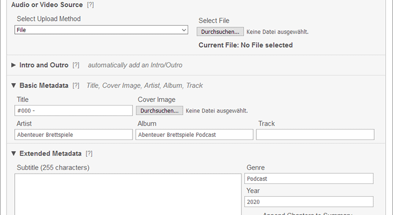Viewport: 393px width, 215px height.
Task: Browse for a Cover Image file
Action: 160,111
